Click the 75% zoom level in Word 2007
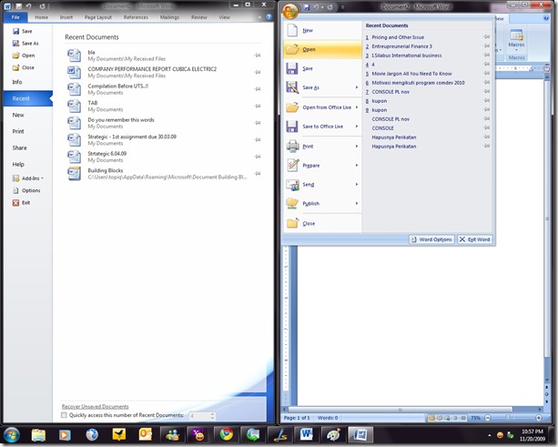 pos(476,418)
